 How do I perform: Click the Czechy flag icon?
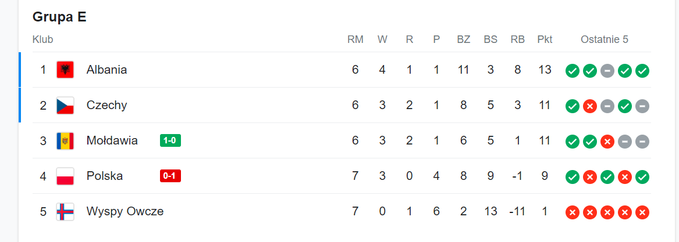tap(65, 106)
